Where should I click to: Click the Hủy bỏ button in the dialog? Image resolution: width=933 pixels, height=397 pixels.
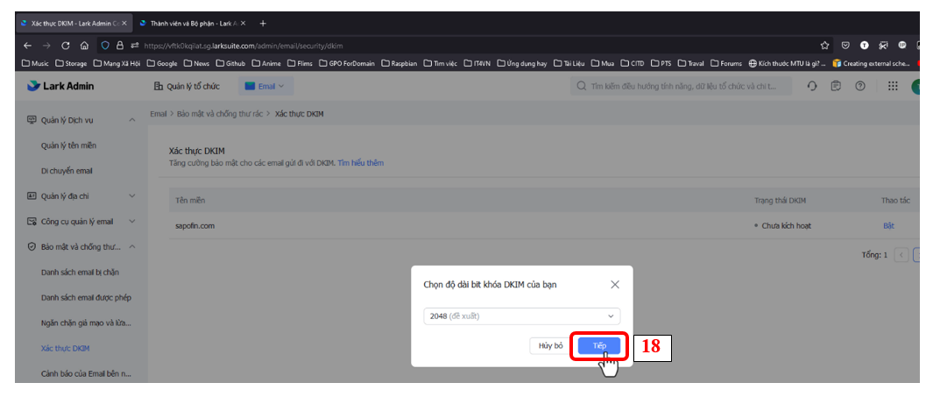[x=550, y=346]
